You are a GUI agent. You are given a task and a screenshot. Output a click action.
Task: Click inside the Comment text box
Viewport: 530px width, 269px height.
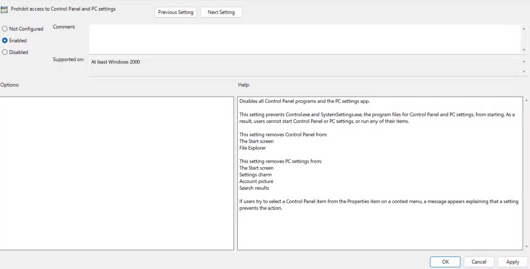(x=305, y=39)
